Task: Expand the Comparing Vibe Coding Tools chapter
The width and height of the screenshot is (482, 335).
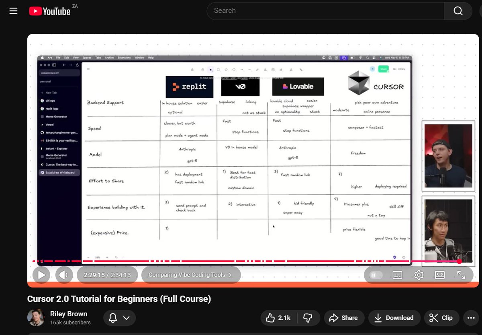Action: tap(191, 275)
